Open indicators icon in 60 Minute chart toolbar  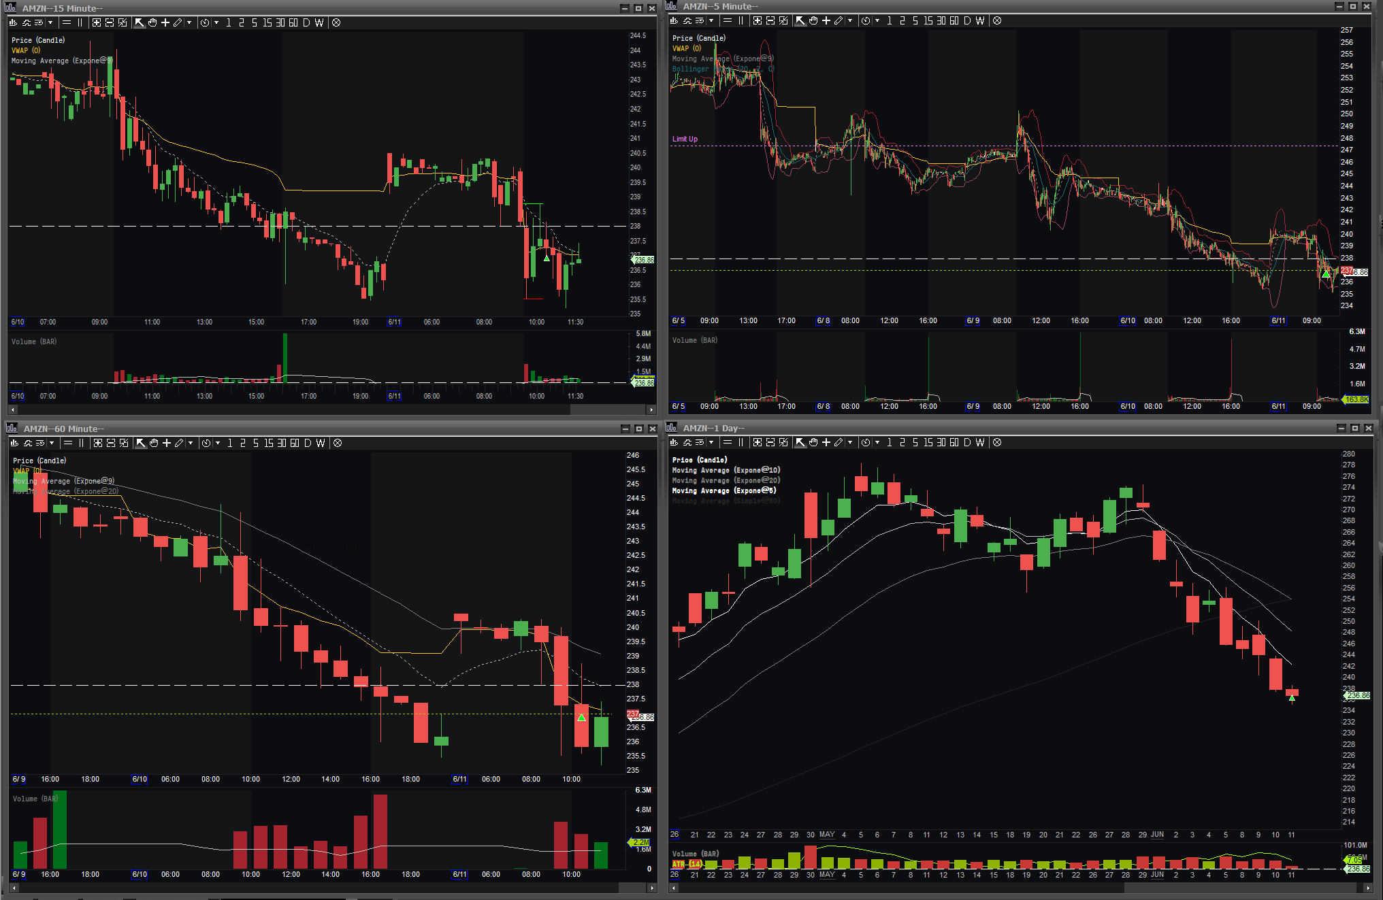point(28,443)
